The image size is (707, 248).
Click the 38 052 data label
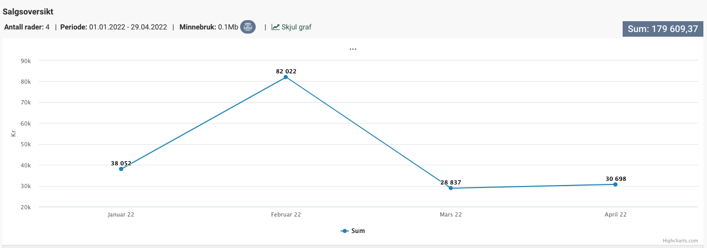point(121,163)
